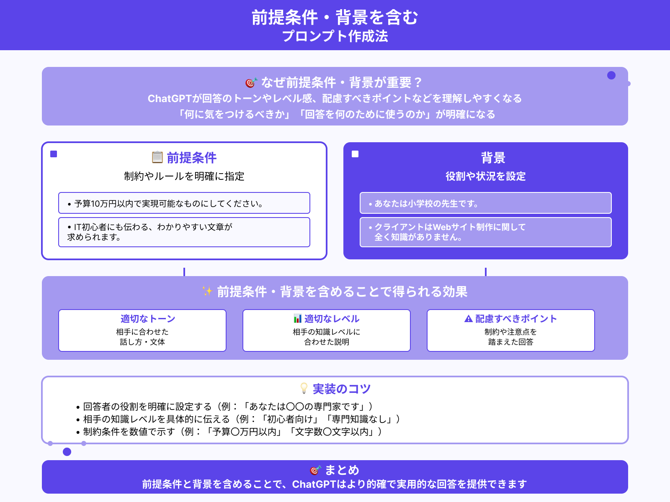Click the small white square in the 背景 card
Screen dimensions: 670x502
(355, 154)
